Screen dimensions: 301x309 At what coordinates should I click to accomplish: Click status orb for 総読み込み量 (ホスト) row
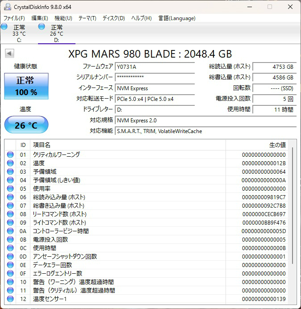[10, 197]
